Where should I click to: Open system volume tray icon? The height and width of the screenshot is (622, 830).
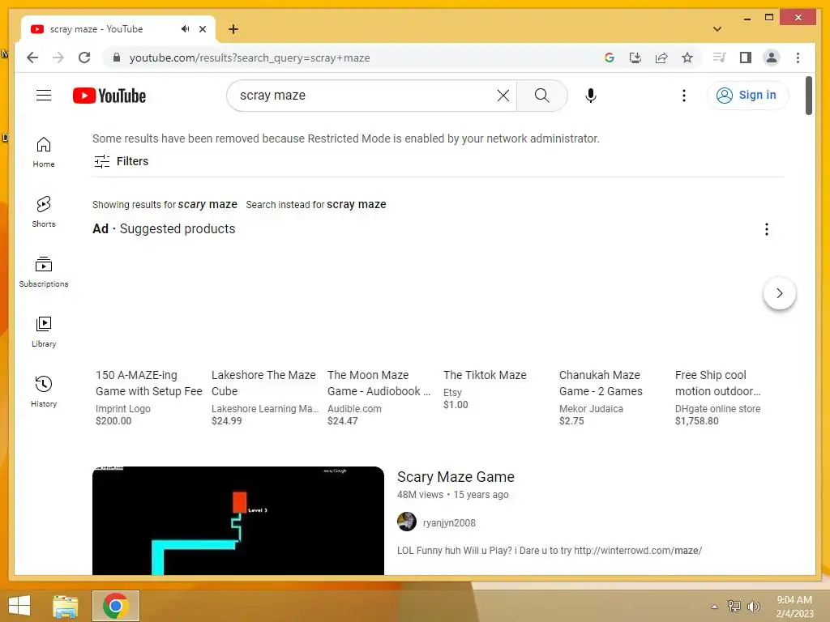(753, 606)
